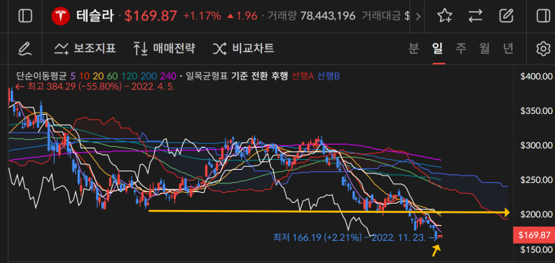555x263 pixels.
Task: Click the +1.17% change percentage
Action: [202, 16]
